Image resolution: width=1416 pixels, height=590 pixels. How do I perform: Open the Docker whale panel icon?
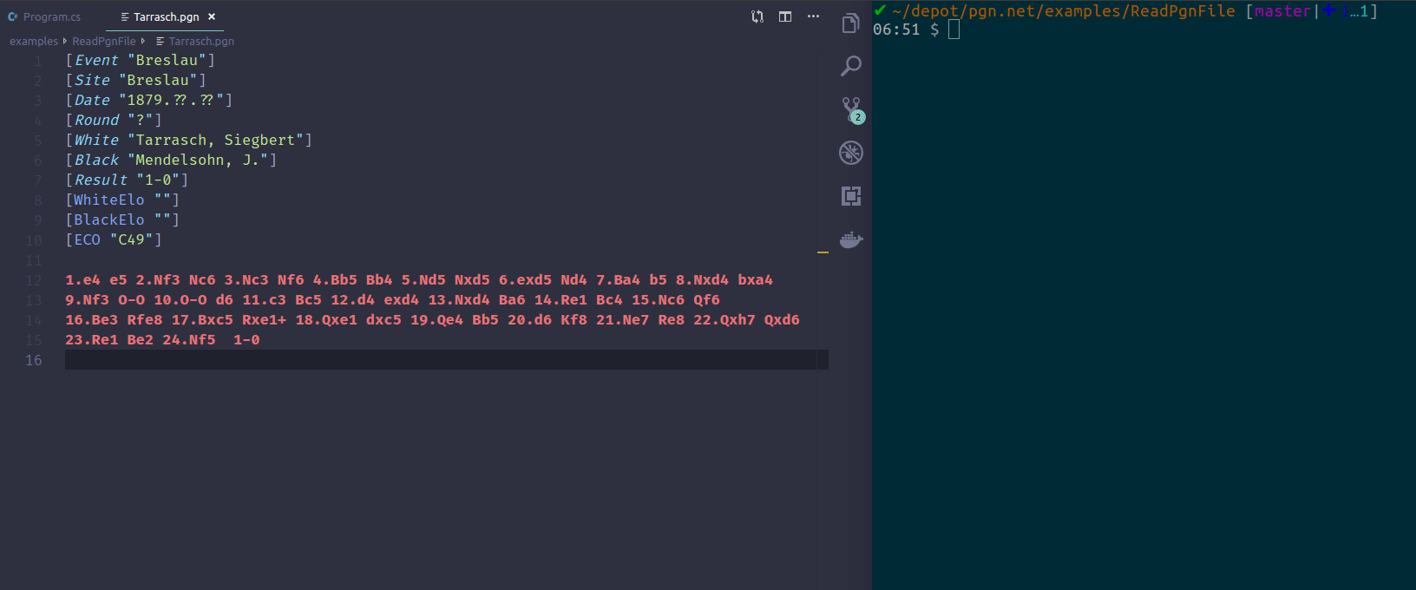point(850,239)
